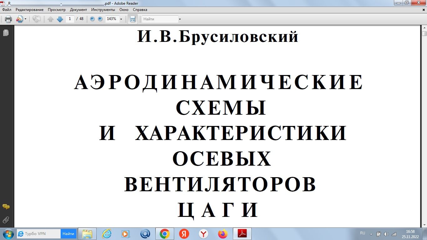Open the Pages panel in the sidebar

(x=6, y=32)
